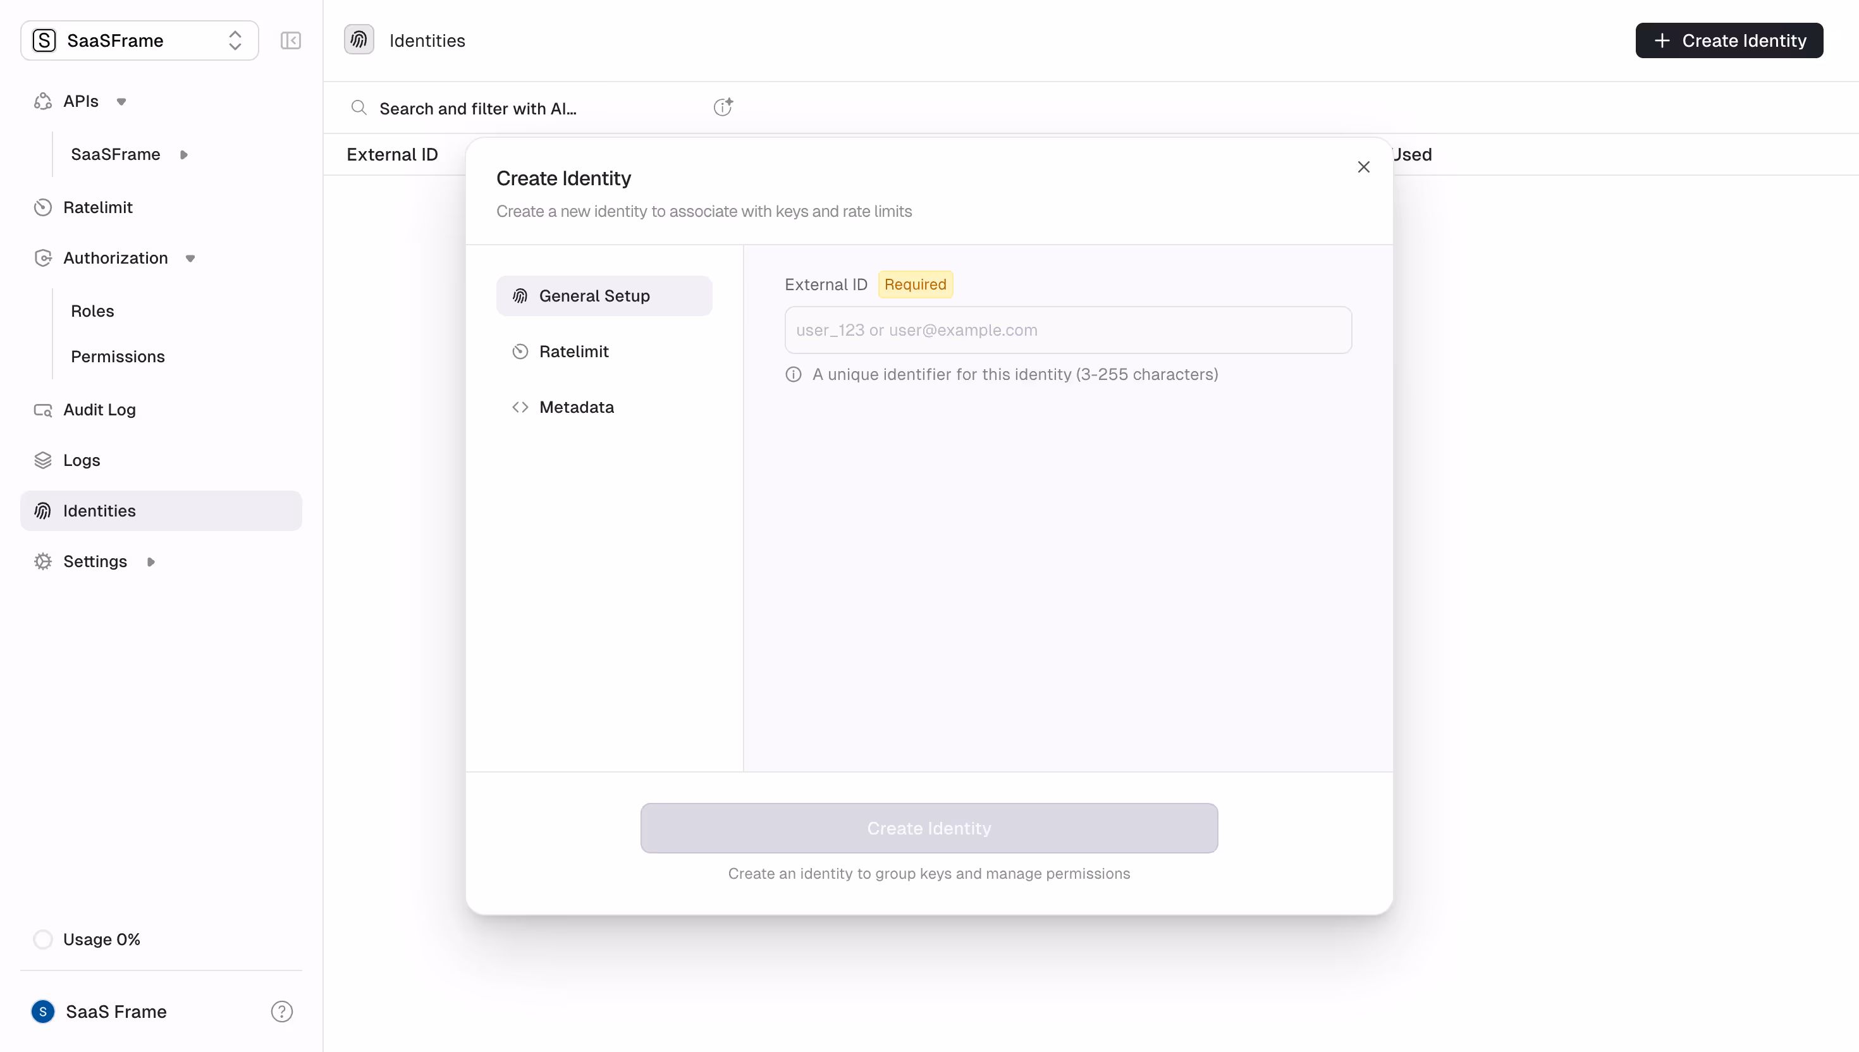
Task: Click the circular S workspace avatar at bottom
Action: tap(42, 1012)
